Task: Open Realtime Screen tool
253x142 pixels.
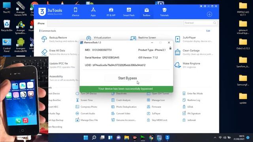Action: click(x=143, y=38)
